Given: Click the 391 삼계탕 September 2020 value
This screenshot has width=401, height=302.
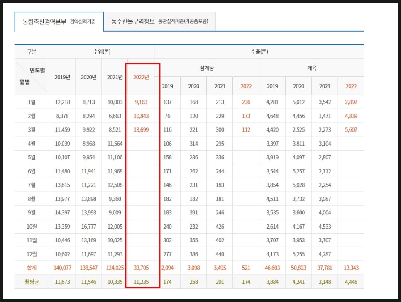Looking at the screenshot, I should point(193,212).
